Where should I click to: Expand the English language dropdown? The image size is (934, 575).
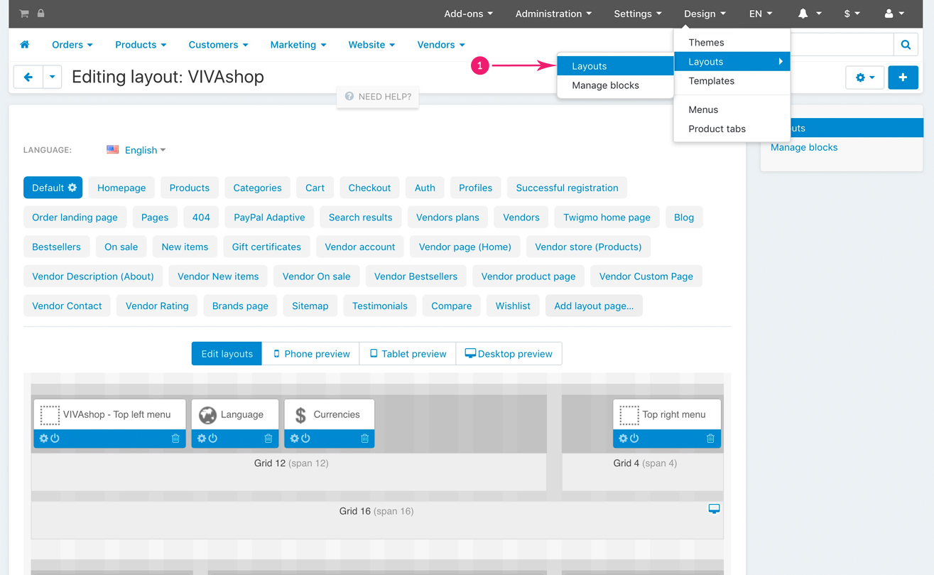tap(136, 150)
